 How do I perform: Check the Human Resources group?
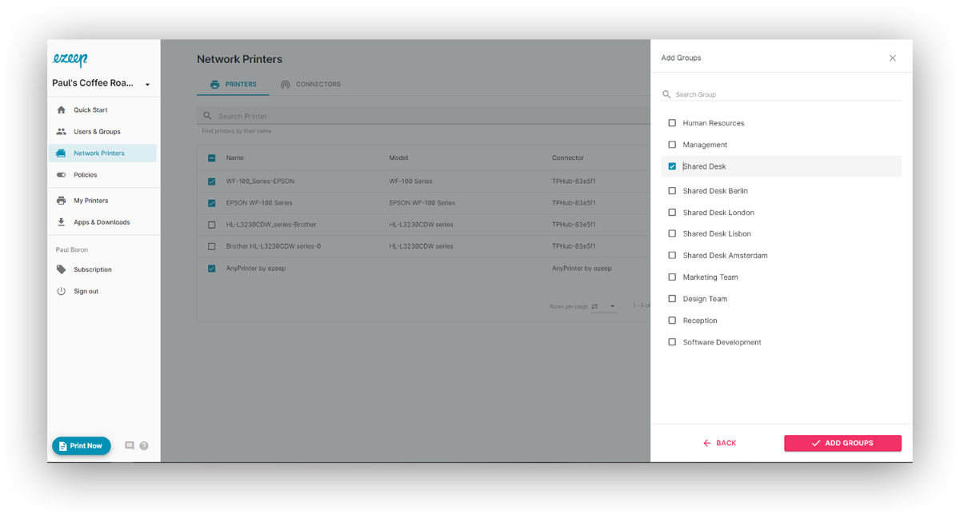coord(672,123)
